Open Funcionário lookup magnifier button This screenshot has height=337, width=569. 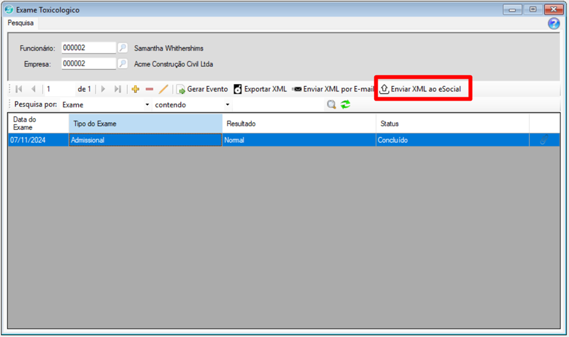coord(123,48)
